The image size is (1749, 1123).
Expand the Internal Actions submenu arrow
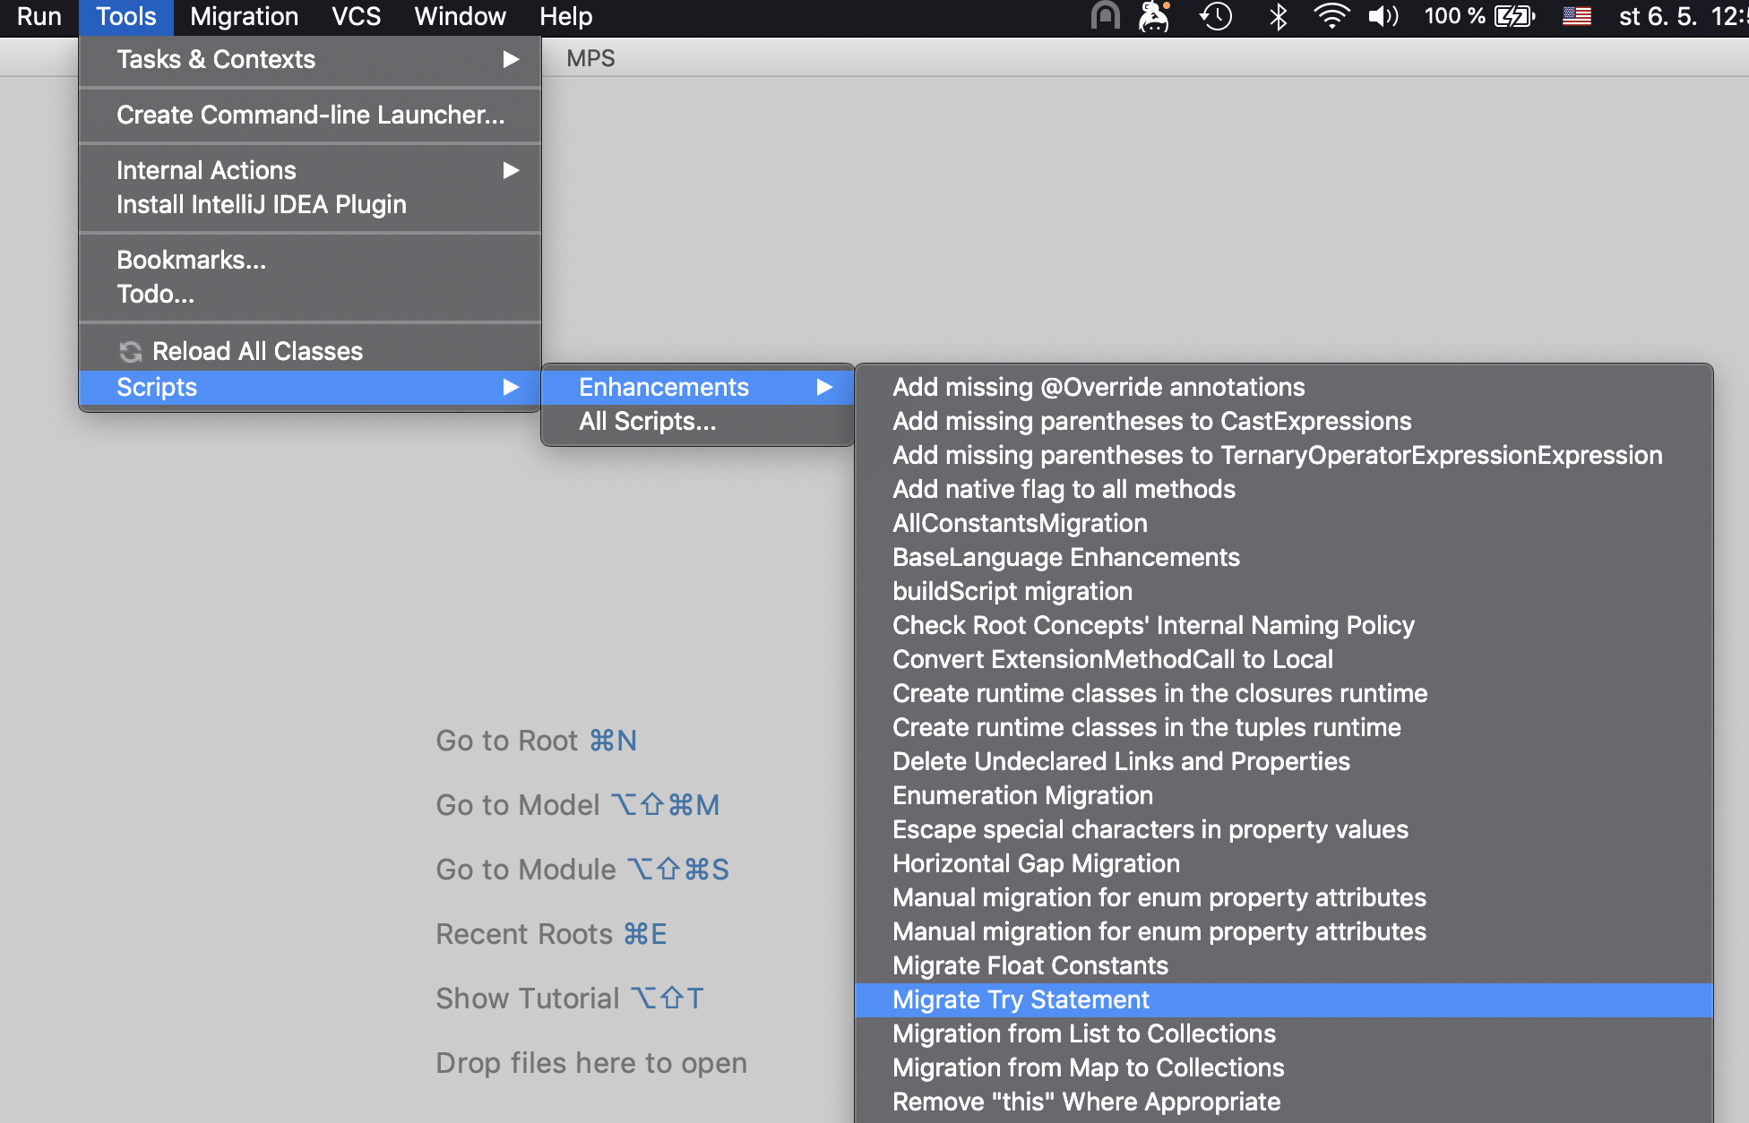(511, 170)
